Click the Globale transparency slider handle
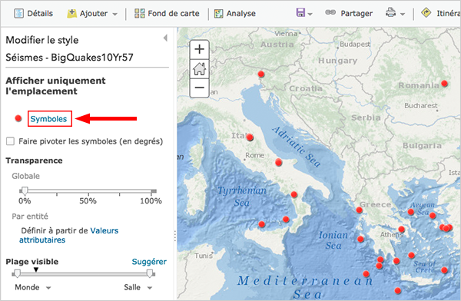The width and height of the screenshot is (461, 301). [25, 190]
